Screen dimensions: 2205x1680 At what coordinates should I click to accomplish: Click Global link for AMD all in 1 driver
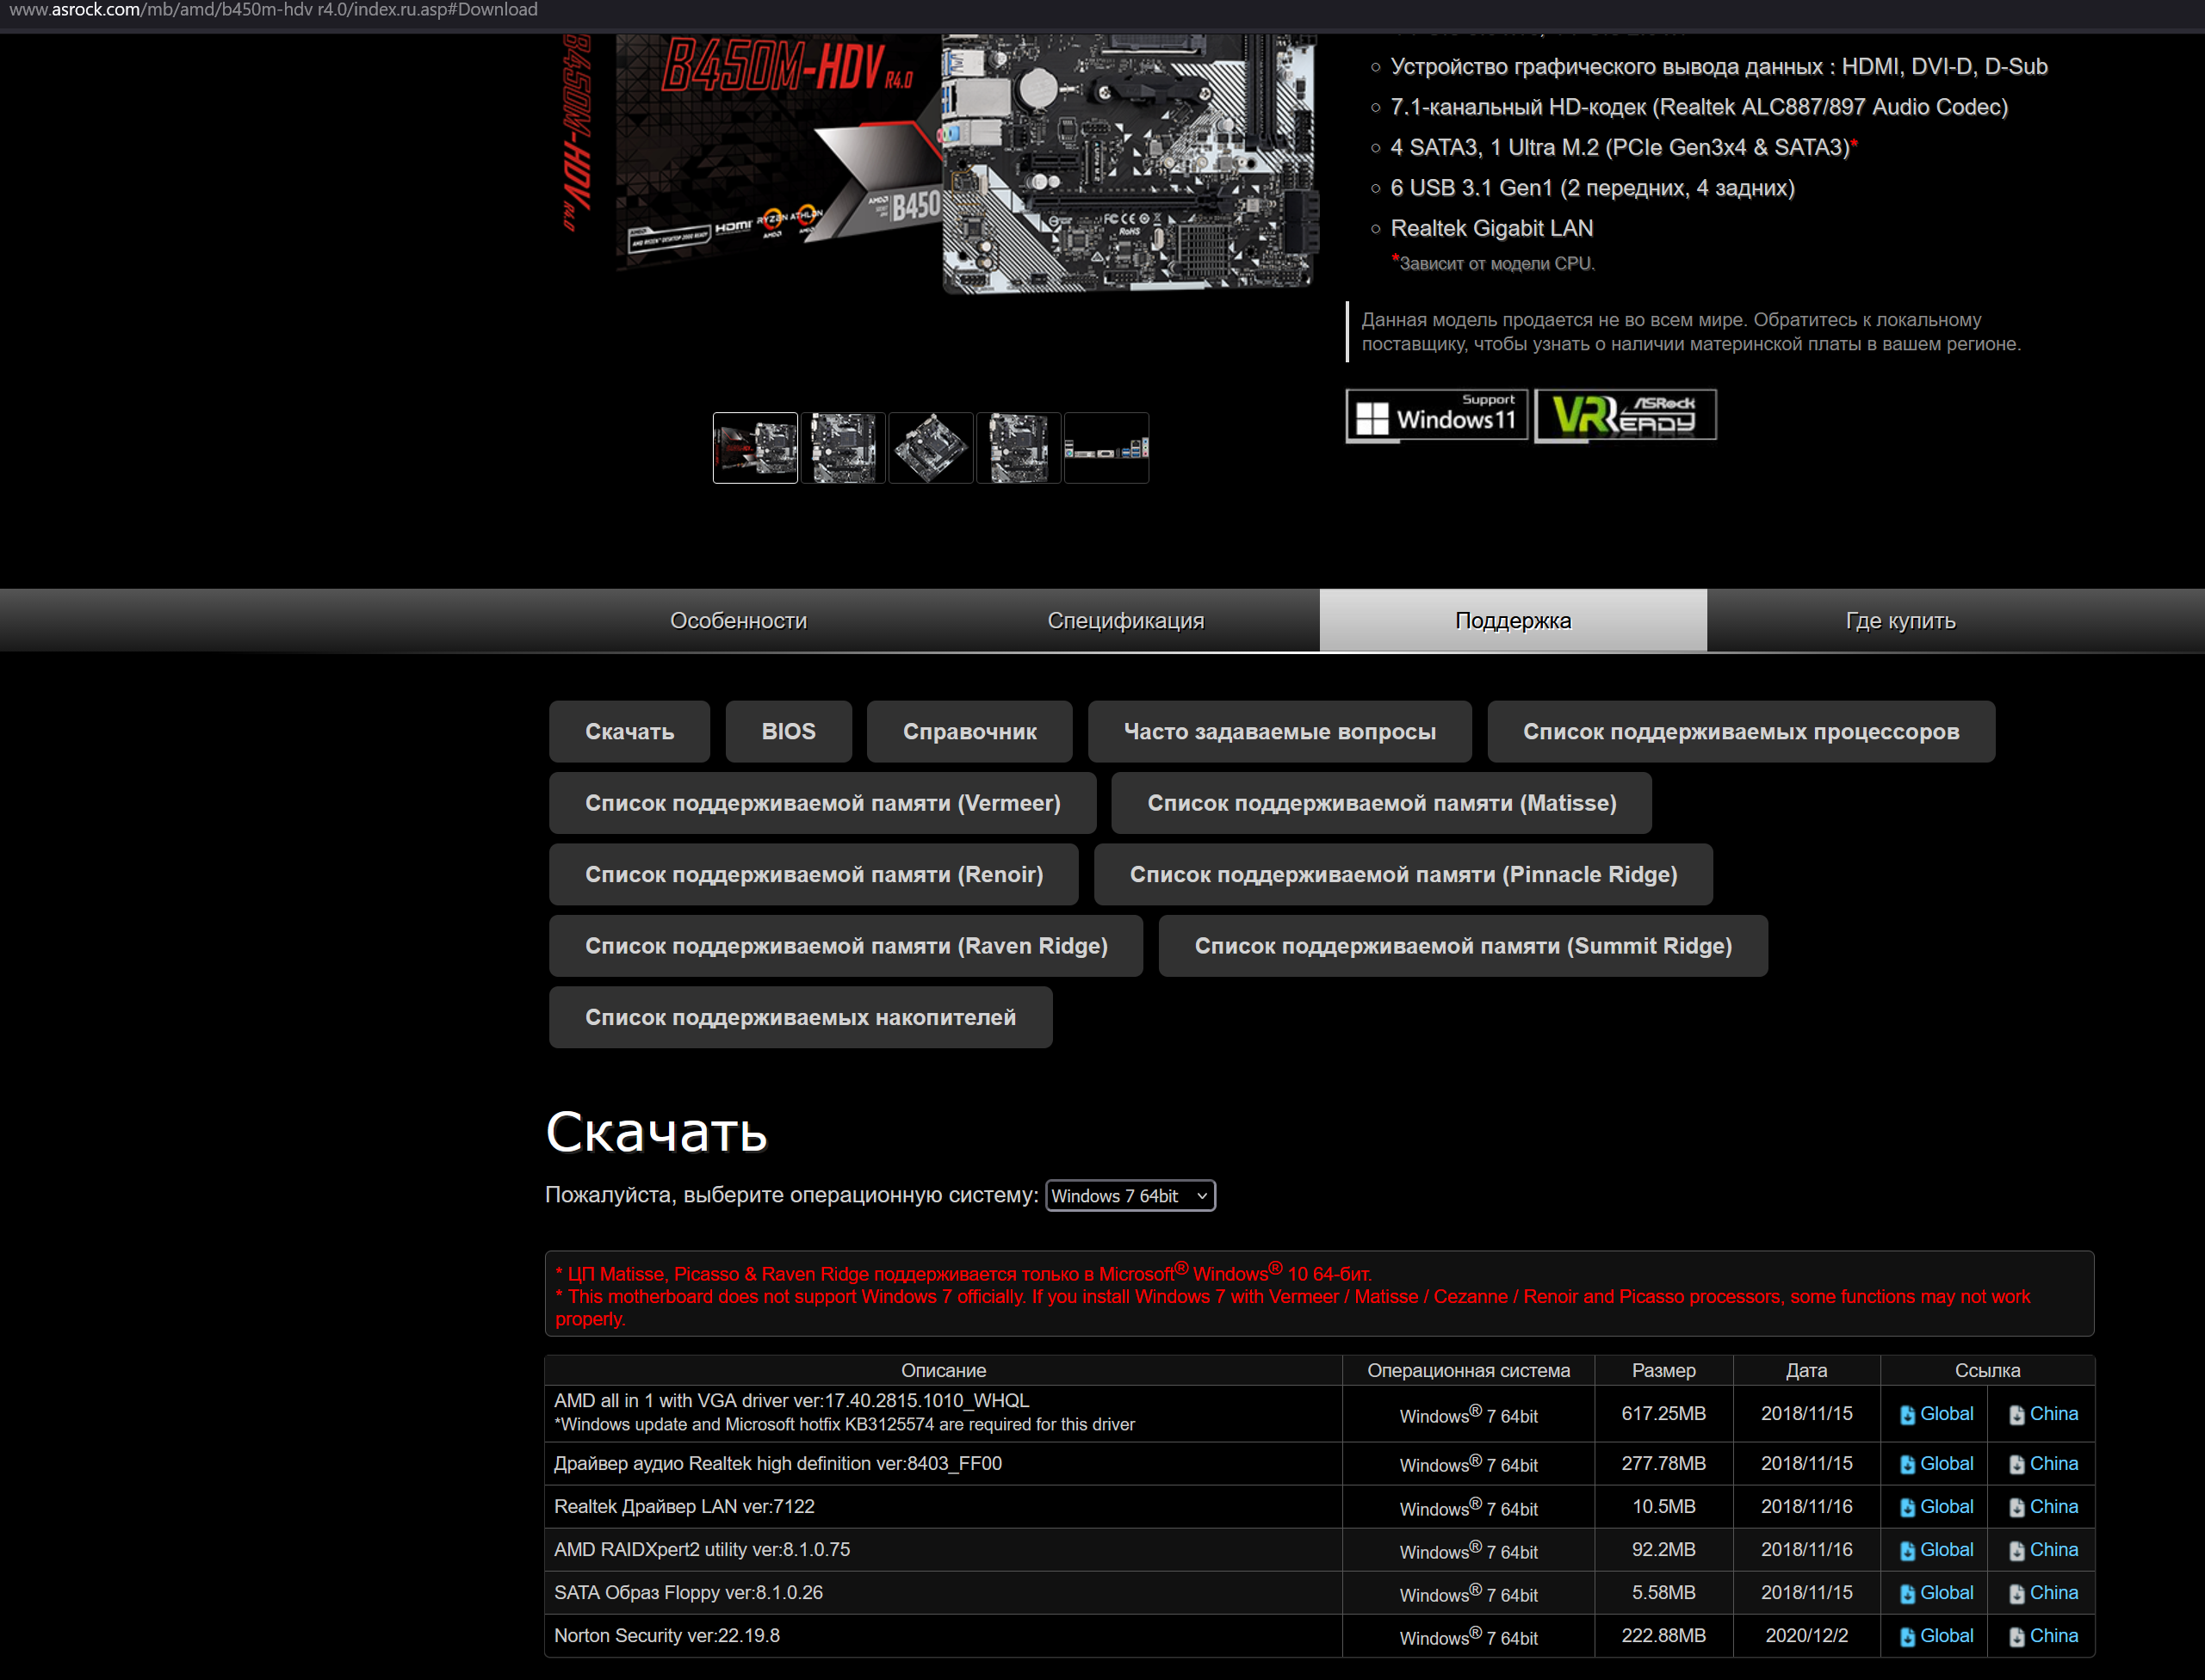[1947, 1414]
